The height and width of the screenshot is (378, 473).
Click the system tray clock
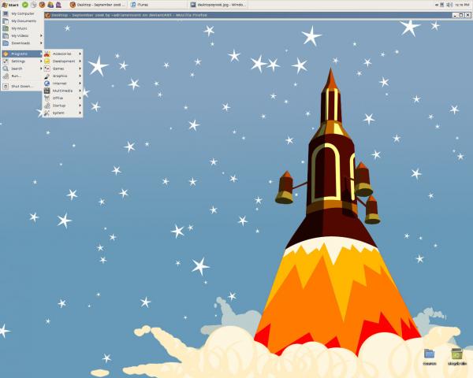click(462, 5)
